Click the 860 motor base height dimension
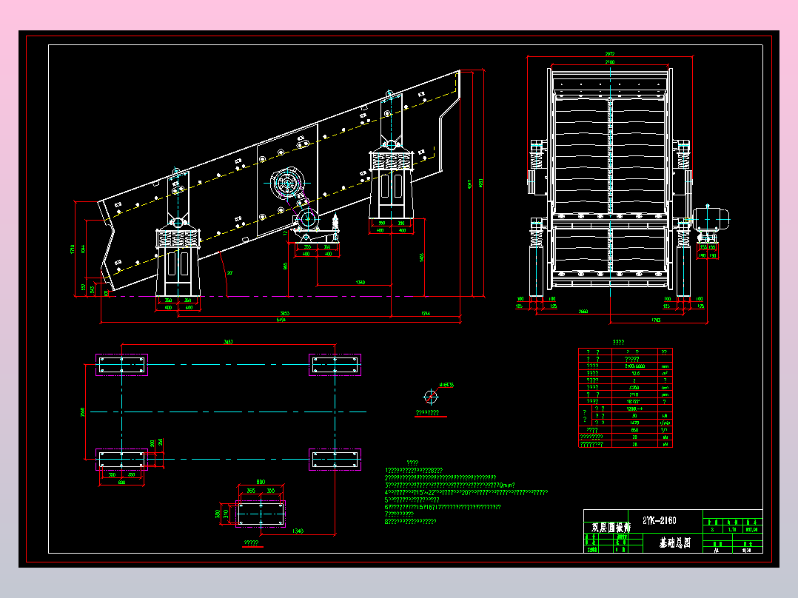 point(286,266)
